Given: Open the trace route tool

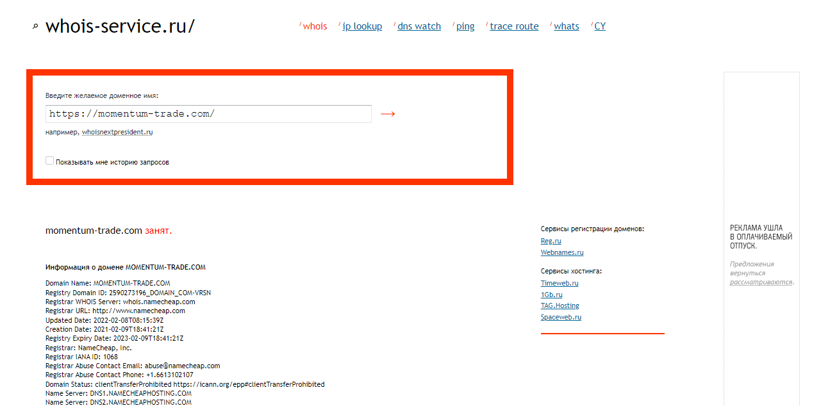Looking at the screenshot, I should tap(514, 26).
